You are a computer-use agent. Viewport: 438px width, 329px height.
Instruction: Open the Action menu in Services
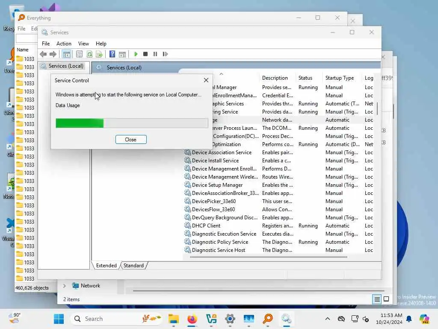(64, 44)
